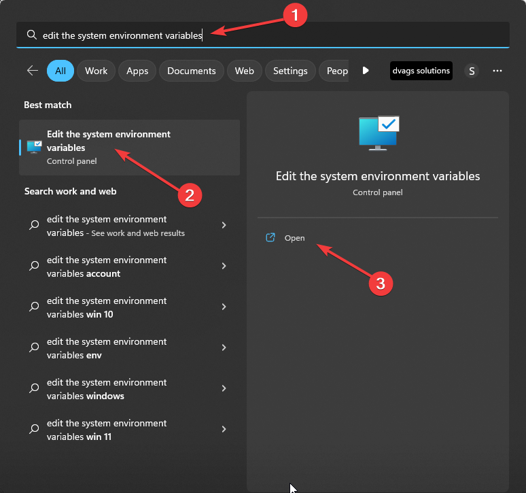
Task: Expand chevron for 'variables env' suggestion
Action: [x=224, y=347]
